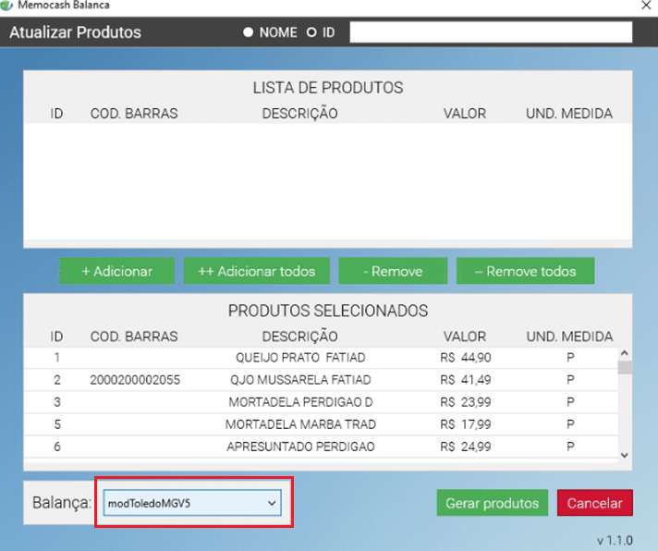Click the -- Remove todos button
The width and height of the screenshot is (658, 551).
[x=525, y=271]
